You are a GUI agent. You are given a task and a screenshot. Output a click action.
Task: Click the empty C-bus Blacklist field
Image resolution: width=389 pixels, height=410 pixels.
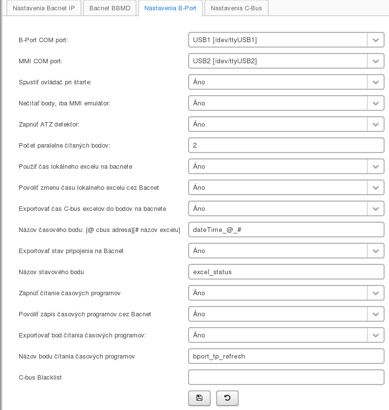coord(286,378)
